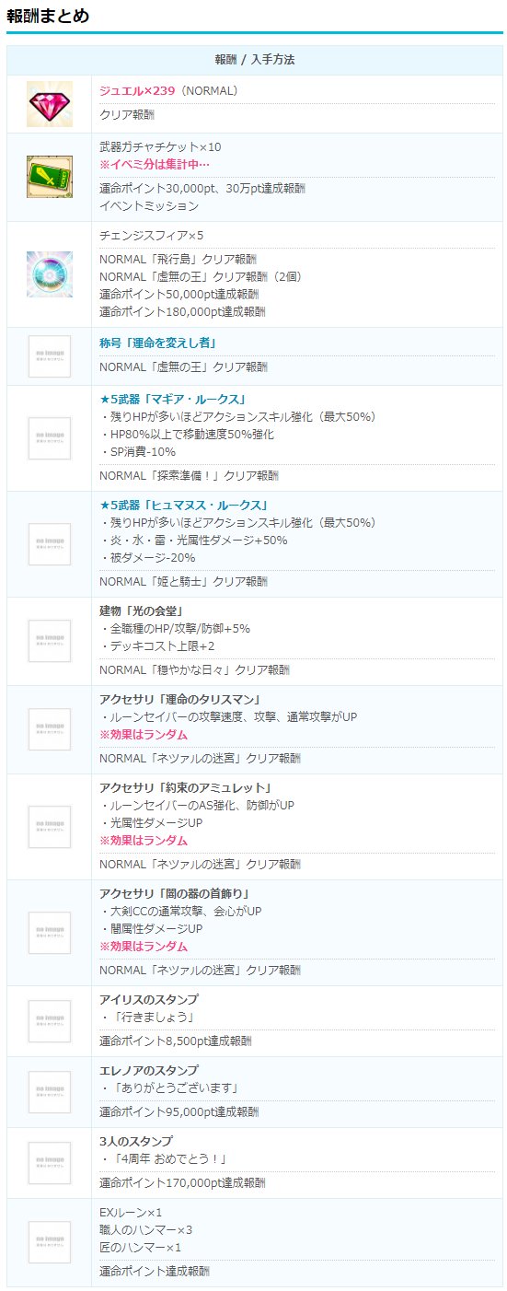Image resolution: width=507 pixels, height=1291 pixels.
Task: Click the text アクセサリ「約束のアミュレット」
Action: coord(185,788)
